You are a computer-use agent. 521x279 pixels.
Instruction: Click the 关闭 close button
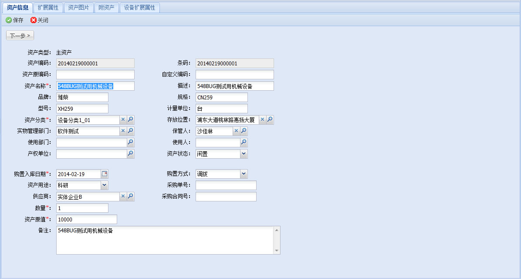[x=39, y=20]
